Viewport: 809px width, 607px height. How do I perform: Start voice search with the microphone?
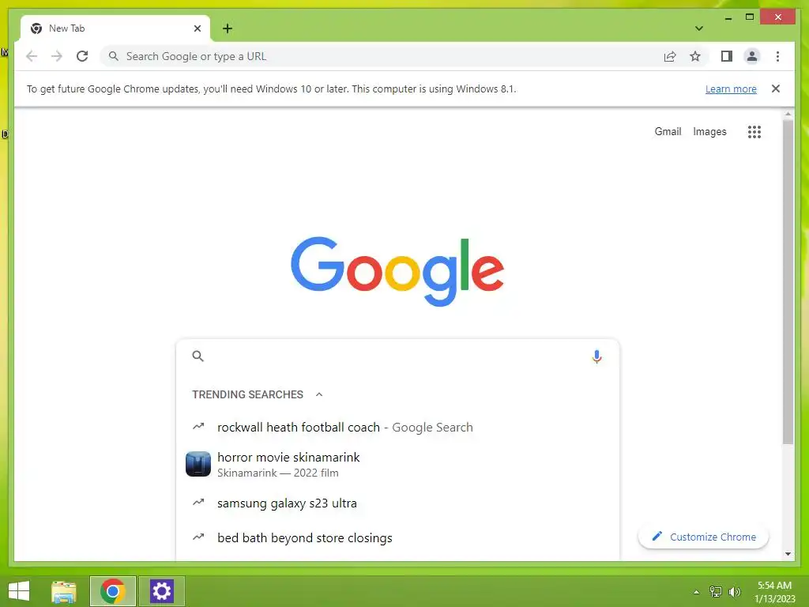click(x=596, y=356)
